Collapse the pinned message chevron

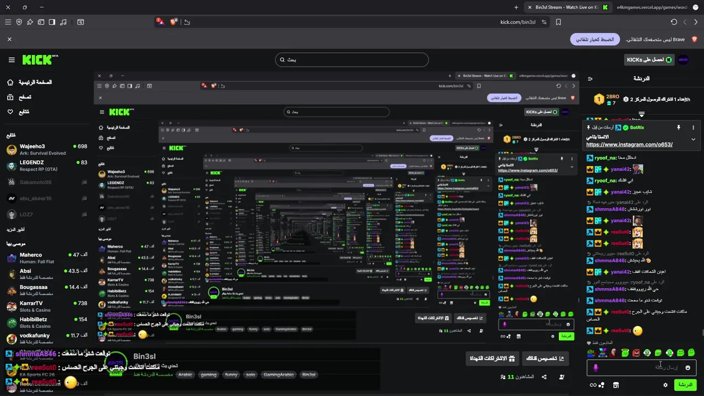pos(693,139)
